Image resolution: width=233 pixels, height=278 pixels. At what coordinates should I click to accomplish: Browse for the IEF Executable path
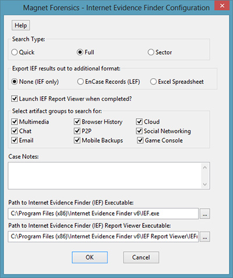pos(205,214)
